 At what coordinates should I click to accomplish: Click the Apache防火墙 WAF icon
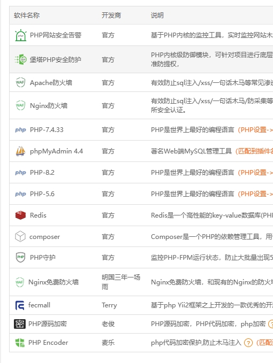pyautogui.click(x=20, y=82)
